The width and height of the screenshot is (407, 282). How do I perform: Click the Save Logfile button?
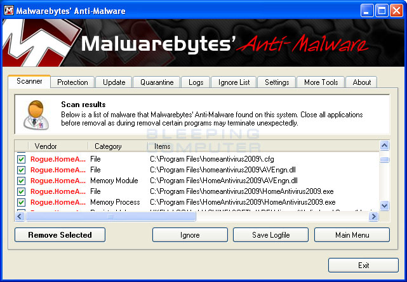pyautogui.click(x=270, y=235)
